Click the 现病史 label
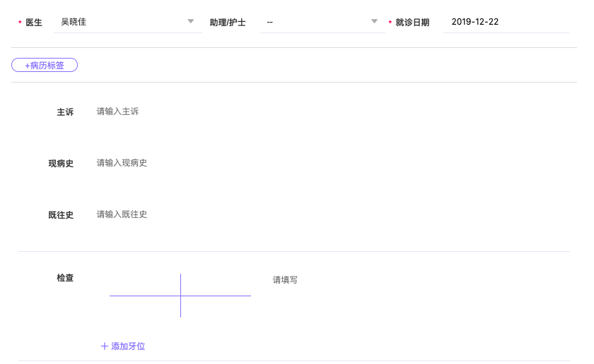The image size is (594, 364). 61,163
